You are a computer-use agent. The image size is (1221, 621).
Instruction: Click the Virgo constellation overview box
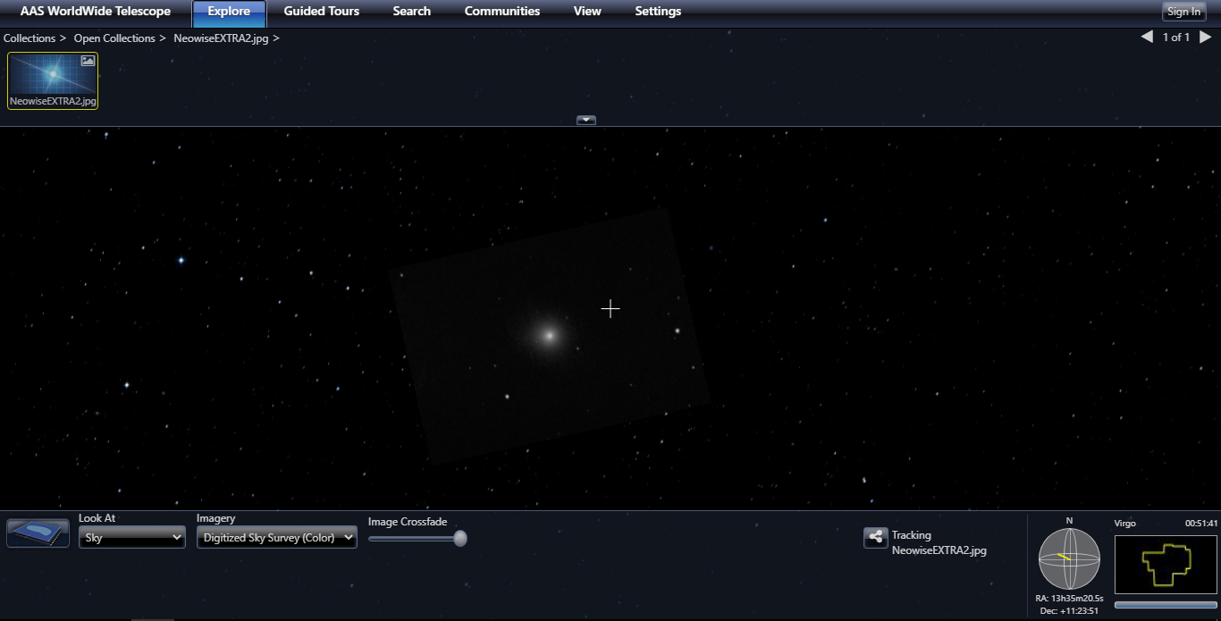1166,565
